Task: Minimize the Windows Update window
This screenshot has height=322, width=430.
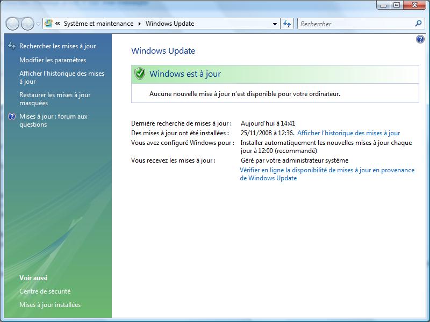Action: click(383, 5)
